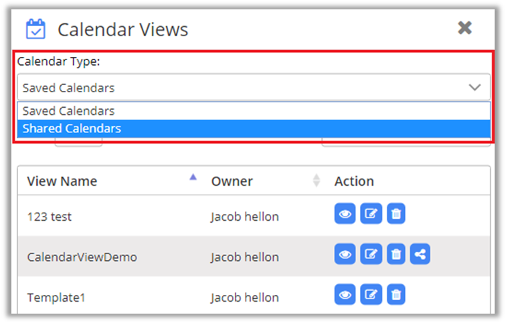The height and width of the screenshot is (323, 506).
Task: Share the CalendarViewDemo view
Action: [x=421, y=255]
